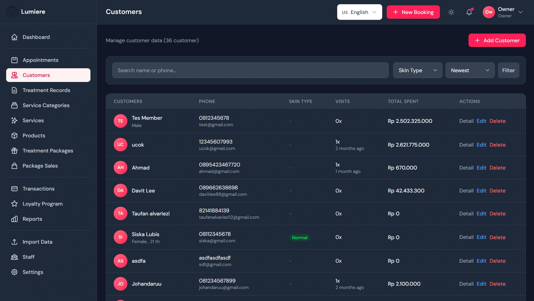Click the Customers people icon in sidebar
Image resolution: width=534 pixels, height=301 pixels.
(15, 75)
